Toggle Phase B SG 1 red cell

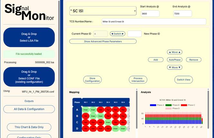click(86, 116)
